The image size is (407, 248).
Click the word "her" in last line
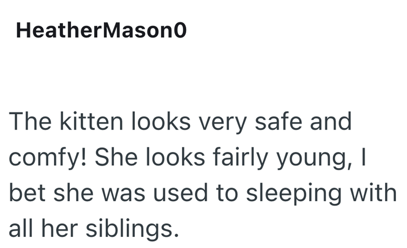click(x=60, y=228)
